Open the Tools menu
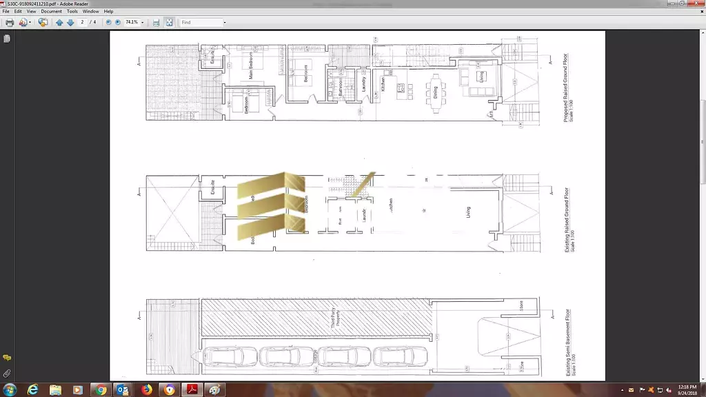Viewport: 706px width, 397px height. pos(72,12)
